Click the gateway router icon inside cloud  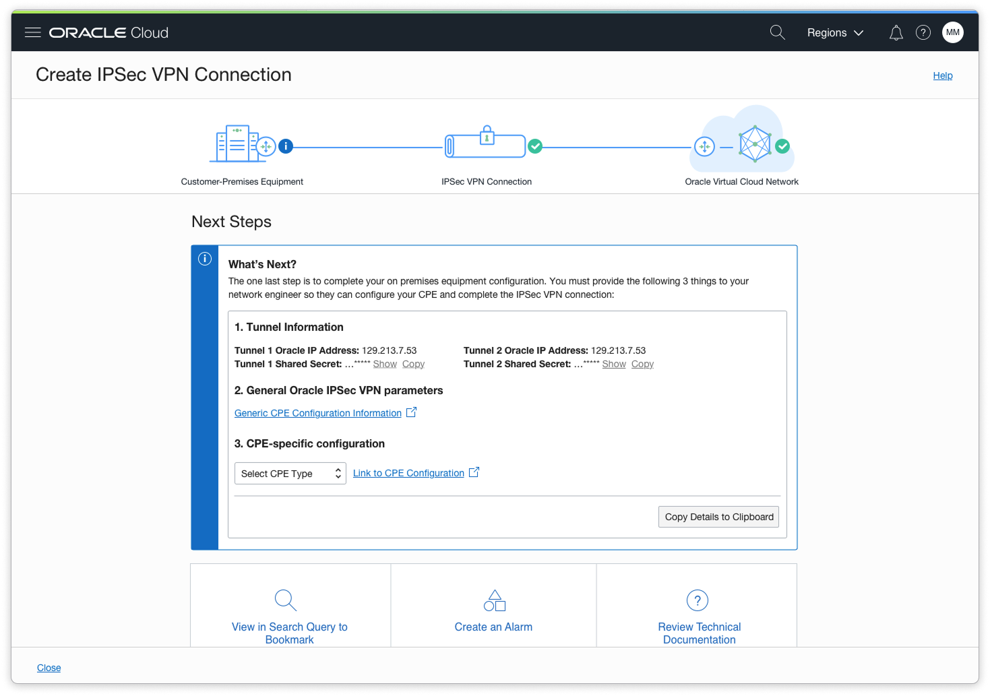704,146
